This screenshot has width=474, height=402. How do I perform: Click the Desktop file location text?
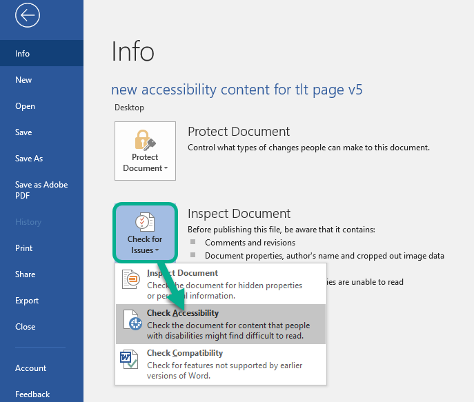coord(129,108)
